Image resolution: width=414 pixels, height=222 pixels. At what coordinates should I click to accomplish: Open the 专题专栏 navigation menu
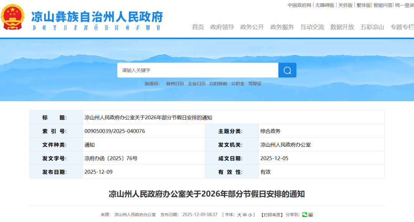tap(402, 27)
